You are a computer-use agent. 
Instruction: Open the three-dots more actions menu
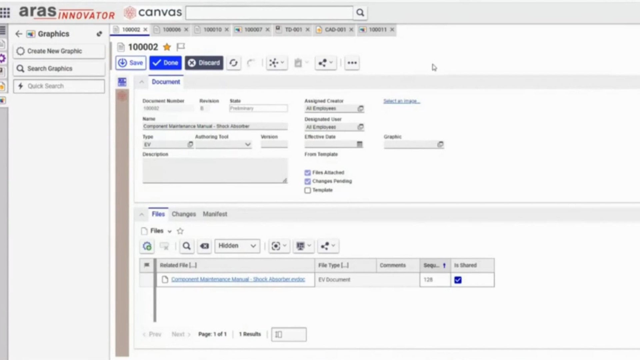click(352, 63)
